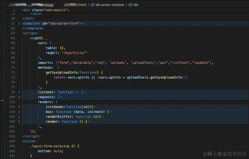249x159 pixels.
Task: Click getSysUploadInfo function name on line 72
Action: pos(62,73)
